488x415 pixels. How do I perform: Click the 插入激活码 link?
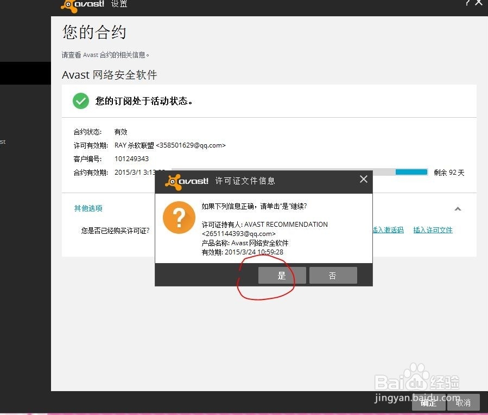pyautogui.click(x=388, y=230)
